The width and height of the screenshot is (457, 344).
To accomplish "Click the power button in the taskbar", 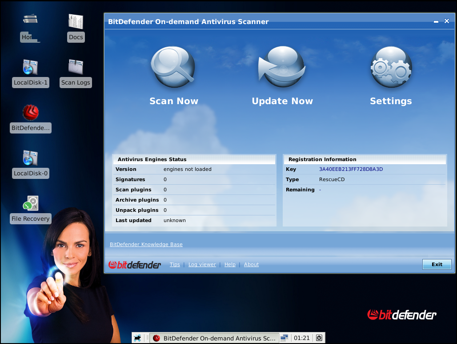I will (x=319, y=338).
